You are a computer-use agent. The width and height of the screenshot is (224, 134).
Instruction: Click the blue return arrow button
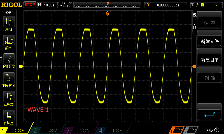209,115
